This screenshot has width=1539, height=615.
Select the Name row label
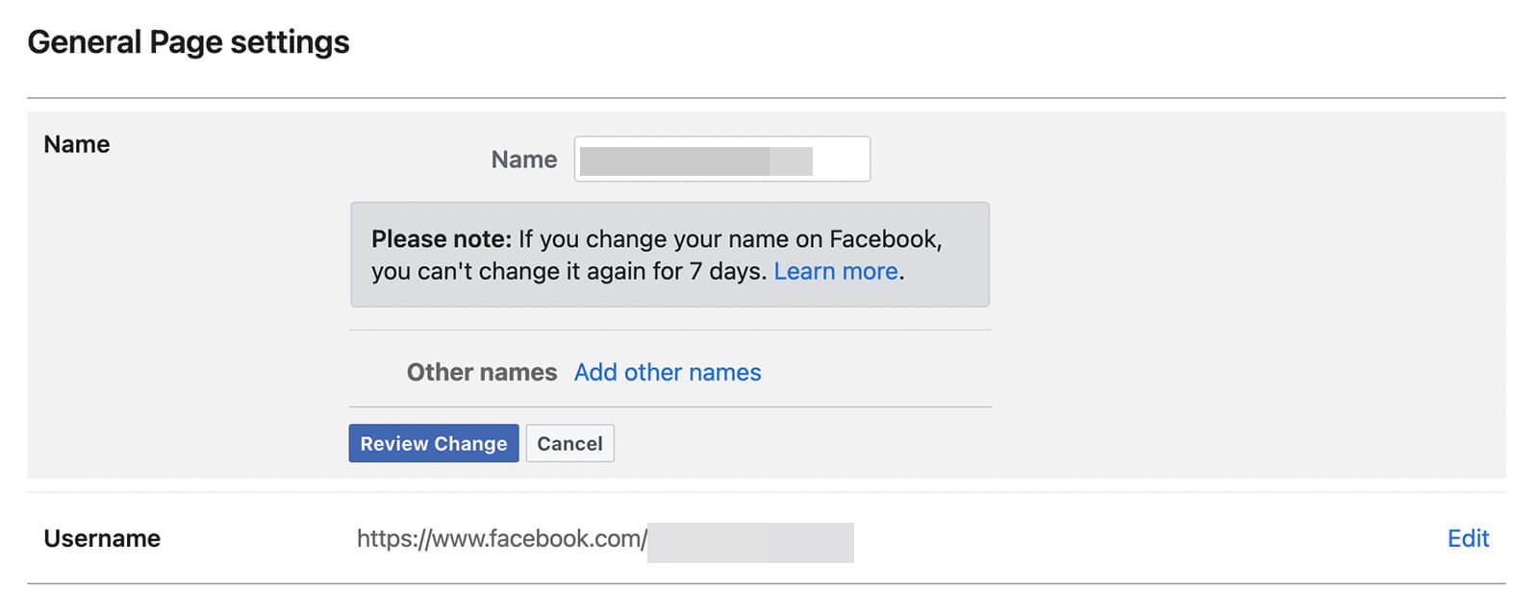coord(76,144)
